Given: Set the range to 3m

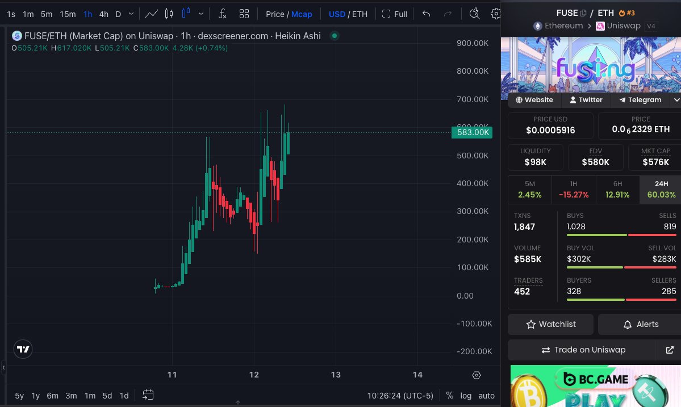Looking at the screenshot, I should pos(71,396).
